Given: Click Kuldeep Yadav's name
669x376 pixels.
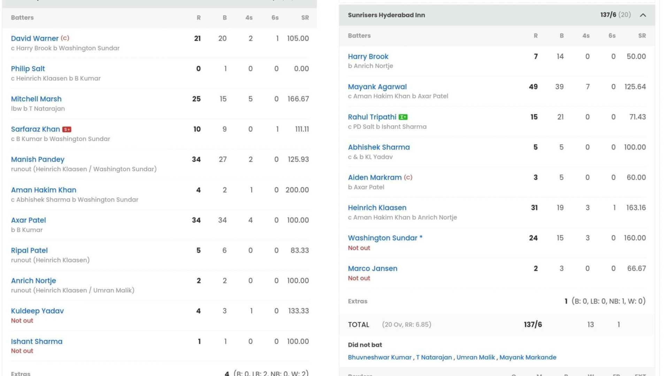Looking at the screenshot, I should click(x=37, y=311).
